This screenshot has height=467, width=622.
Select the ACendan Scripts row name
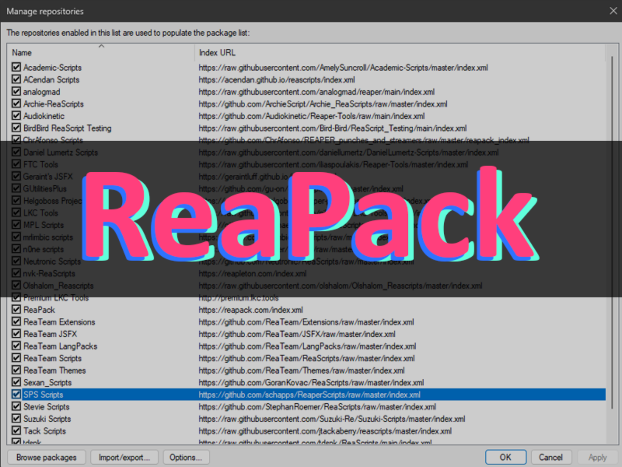coord(51,79)
